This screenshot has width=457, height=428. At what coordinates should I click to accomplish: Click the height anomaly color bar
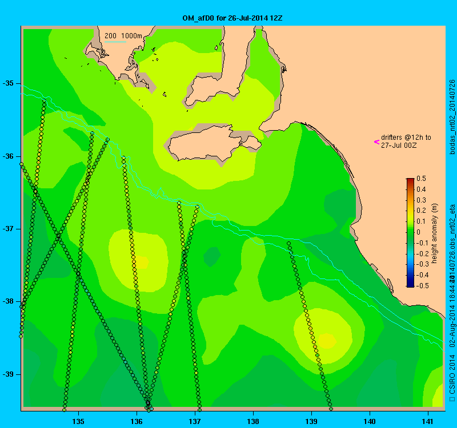[x=410, y=233]
